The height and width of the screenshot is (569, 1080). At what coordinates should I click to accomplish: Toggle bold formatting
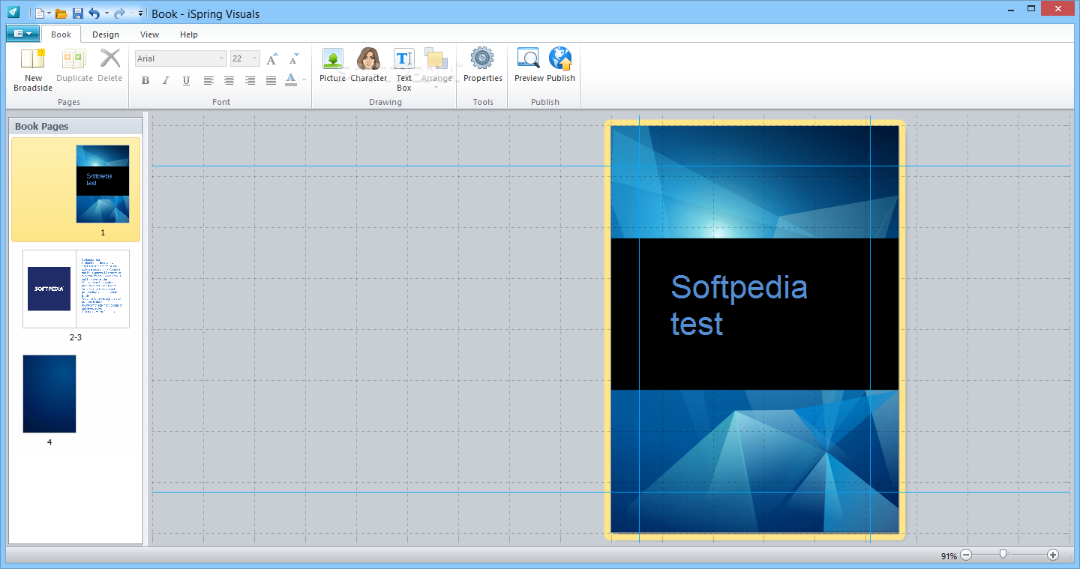[x=145, y=80]
